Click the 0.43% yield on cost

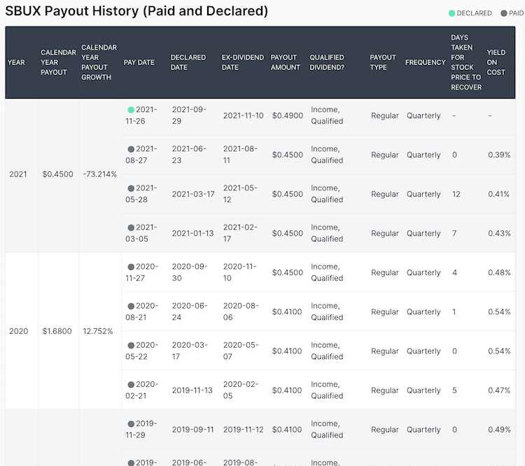pos(499,233)
